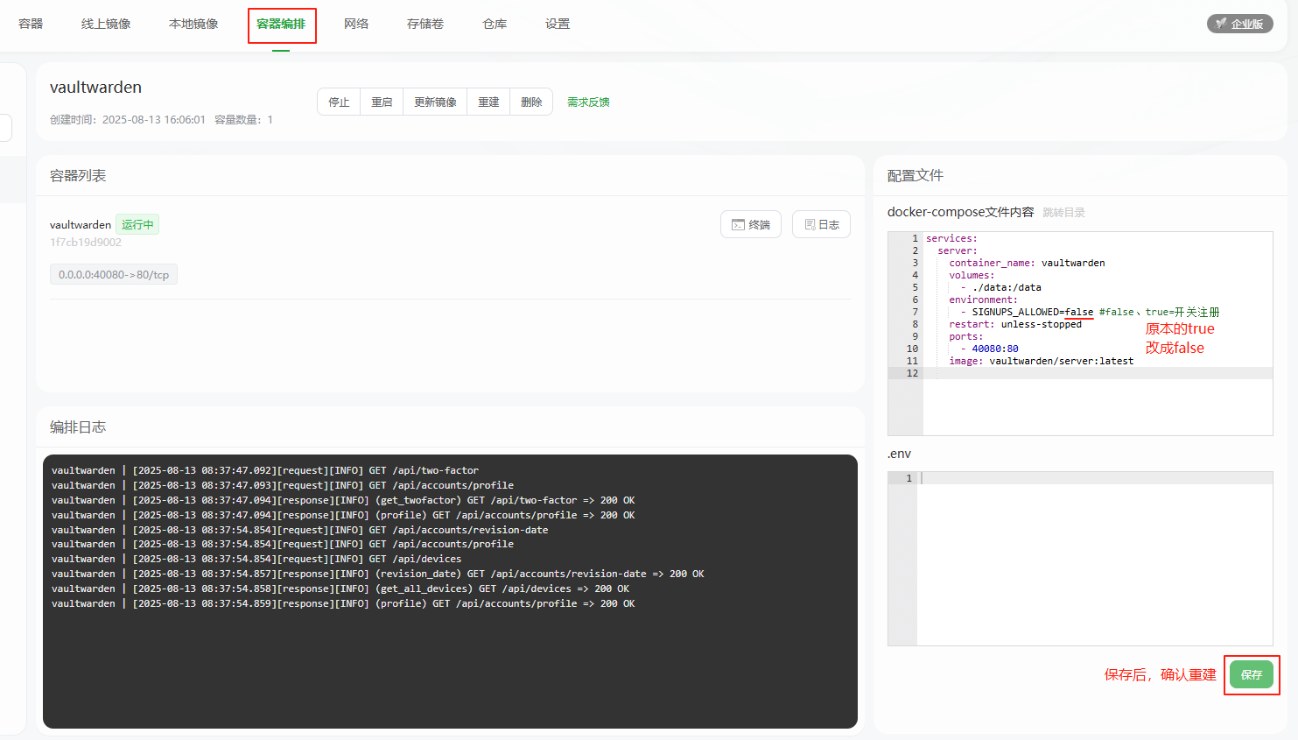This screenshot has height=740, width=1298.
Task: Click the restart: unless-stopped line
Action: pos(1015,324)
